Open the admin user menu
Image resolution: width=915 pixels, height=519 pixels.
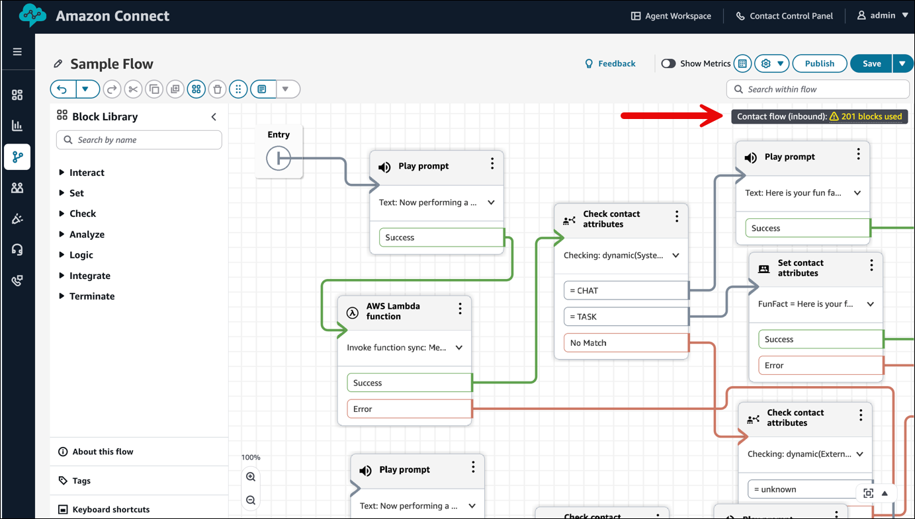point(883,15)
